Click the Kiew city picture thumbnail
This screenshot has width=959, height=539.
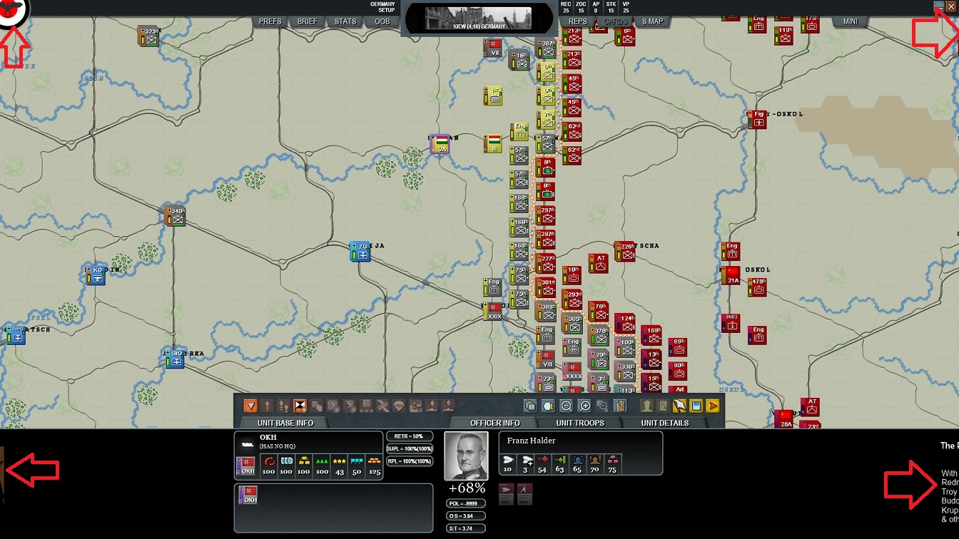pyautogui.click(x=479, y=18)
